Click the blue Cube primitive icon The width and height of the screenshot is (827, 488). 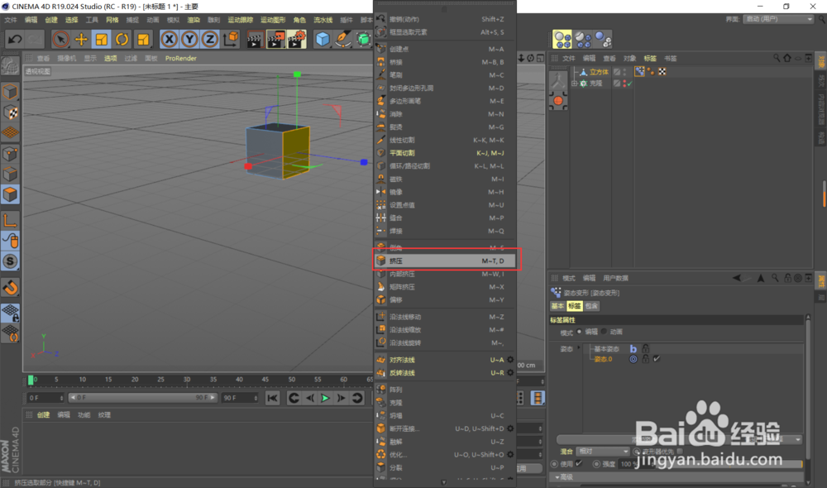coord(323,39)
